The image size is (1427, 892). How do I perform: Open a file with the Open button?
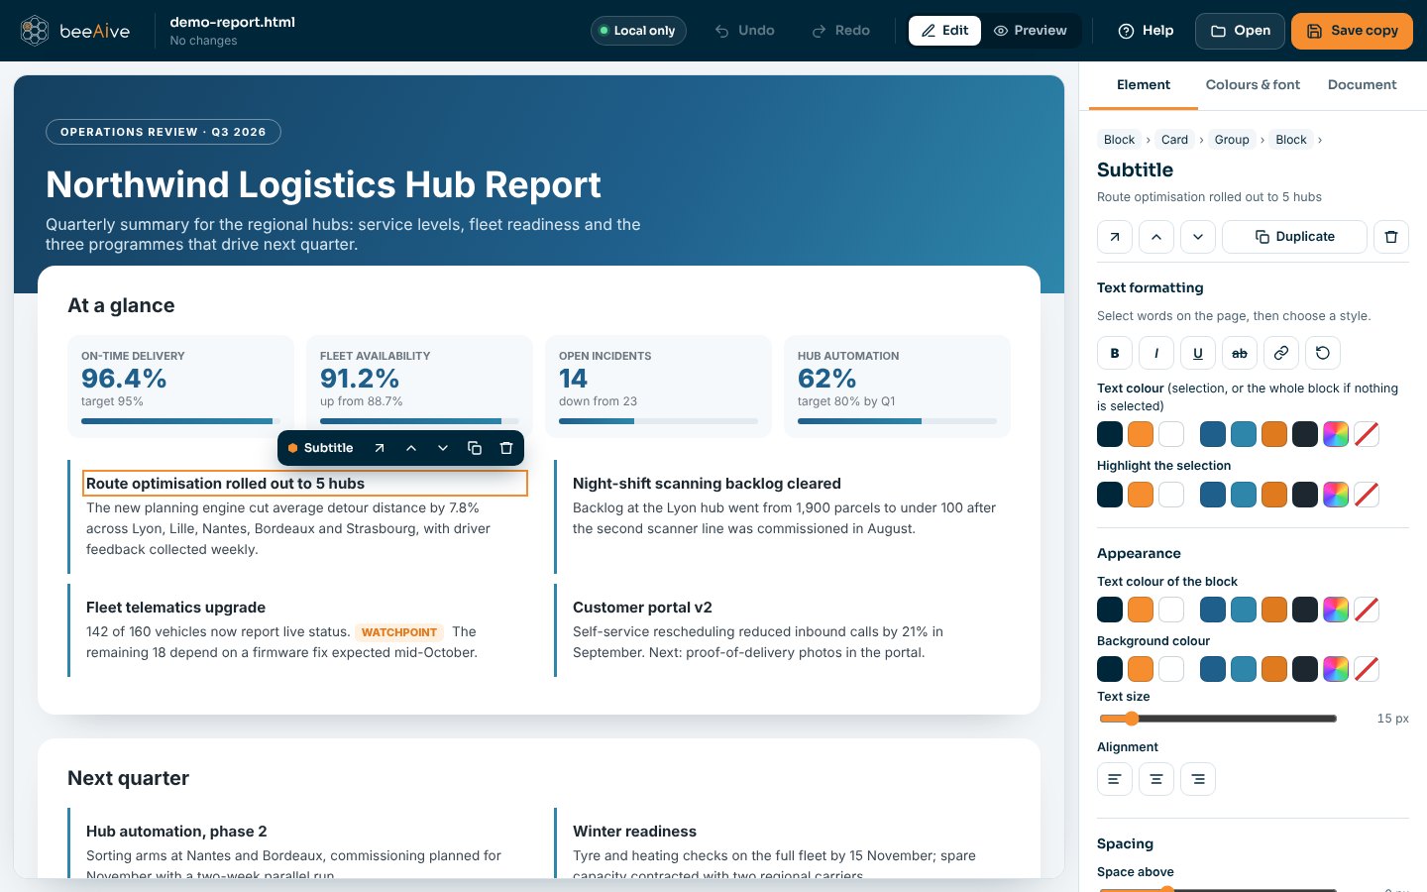(1240, 31)
